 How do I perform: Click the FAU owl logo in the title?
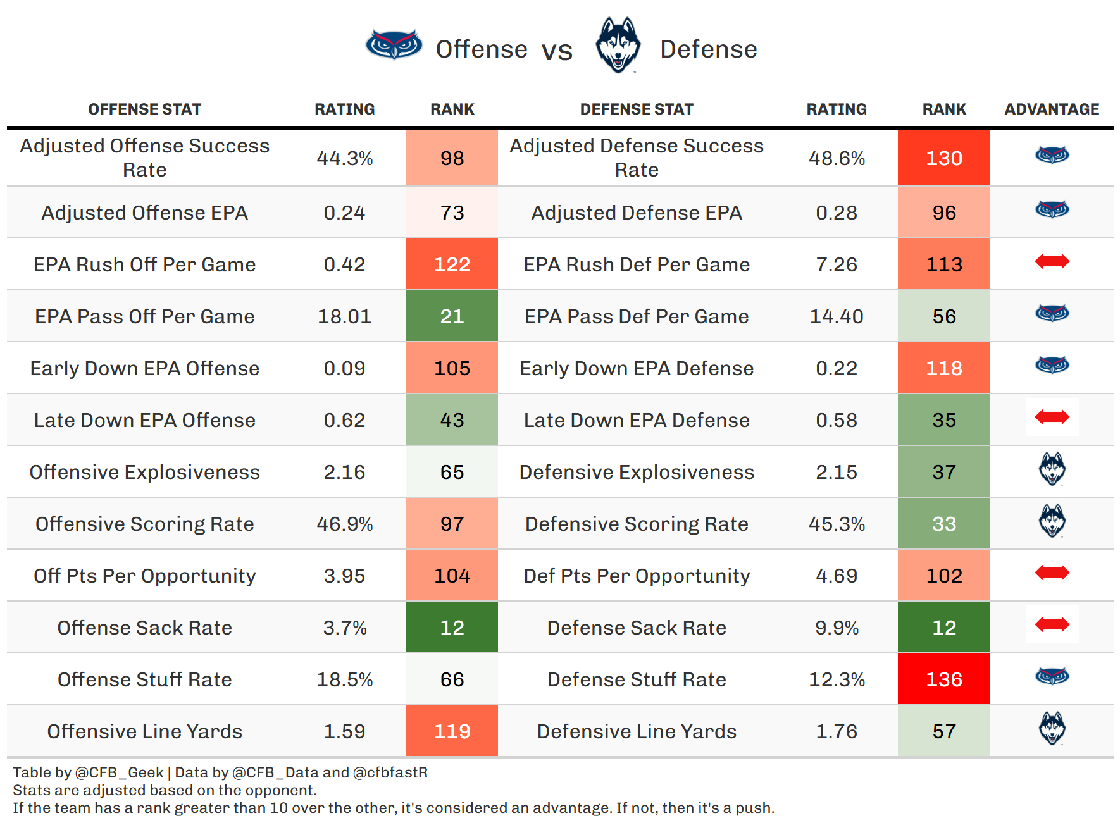394,45
